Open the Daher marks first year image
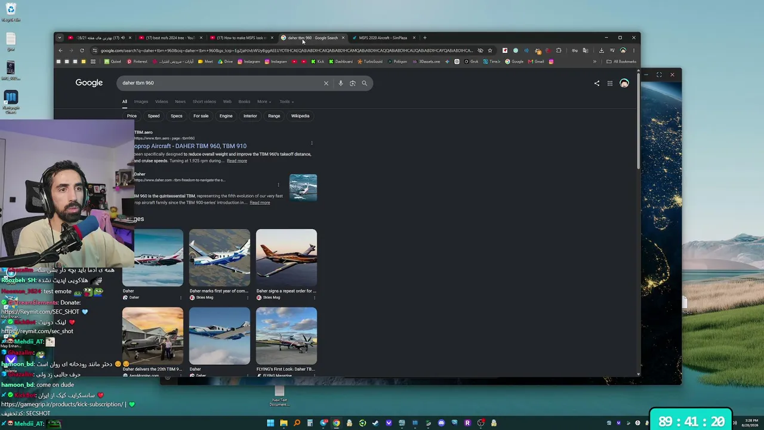764x430 pixels. 220,257
